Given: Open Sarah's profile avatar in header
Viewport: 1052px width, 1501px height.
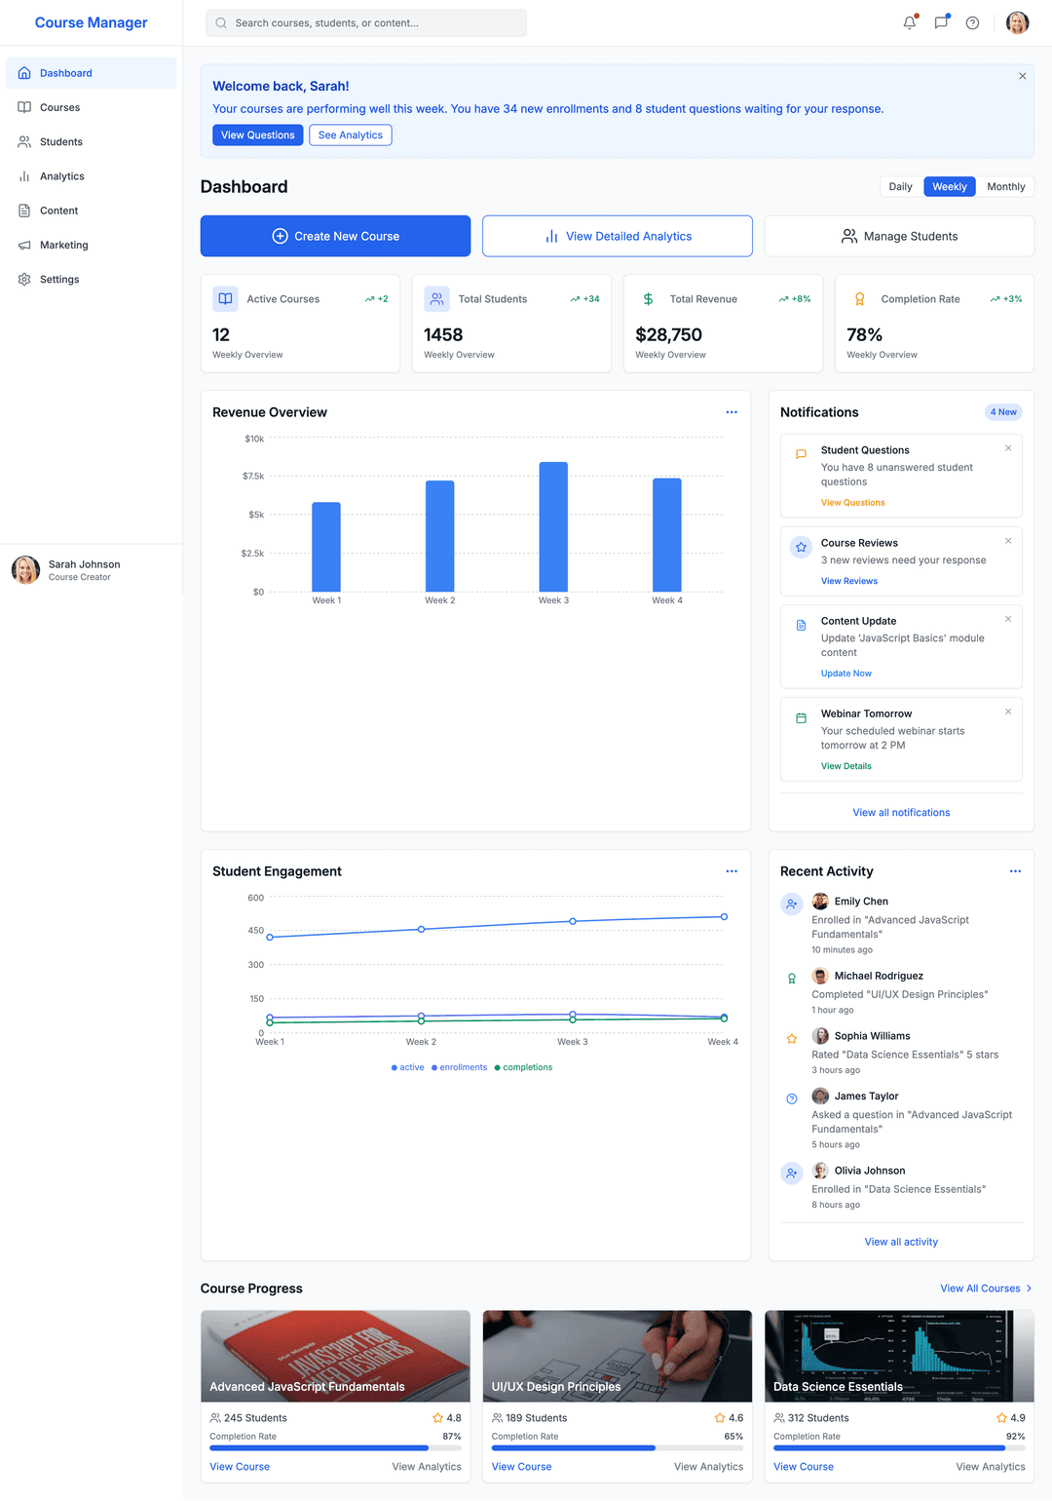Looking at the screenshot, I should coord(1017,23).
